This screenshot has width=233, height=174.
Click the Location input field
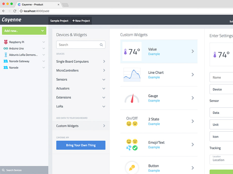221,160
